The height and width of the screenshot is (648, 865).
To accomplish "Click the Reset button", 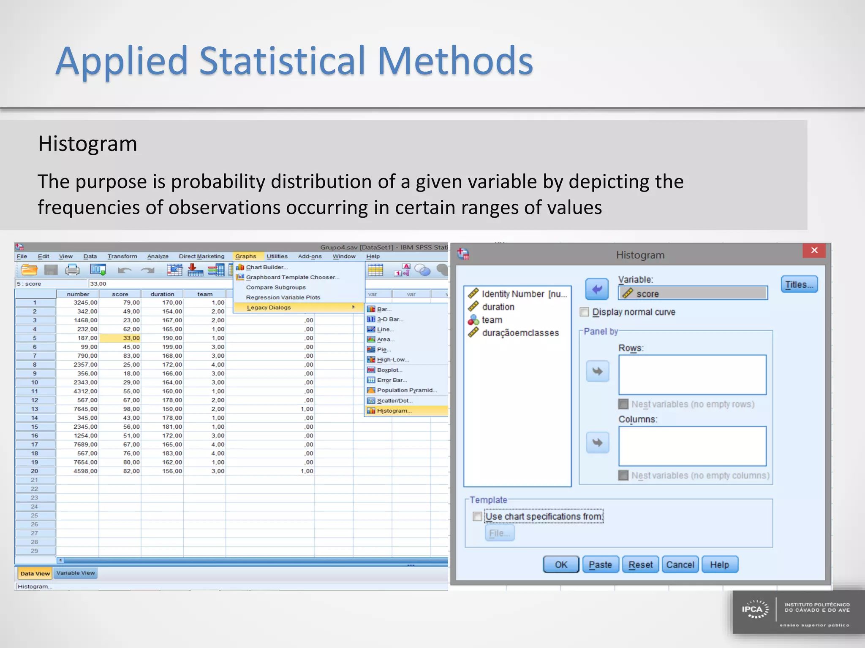I will pos(640,564).
